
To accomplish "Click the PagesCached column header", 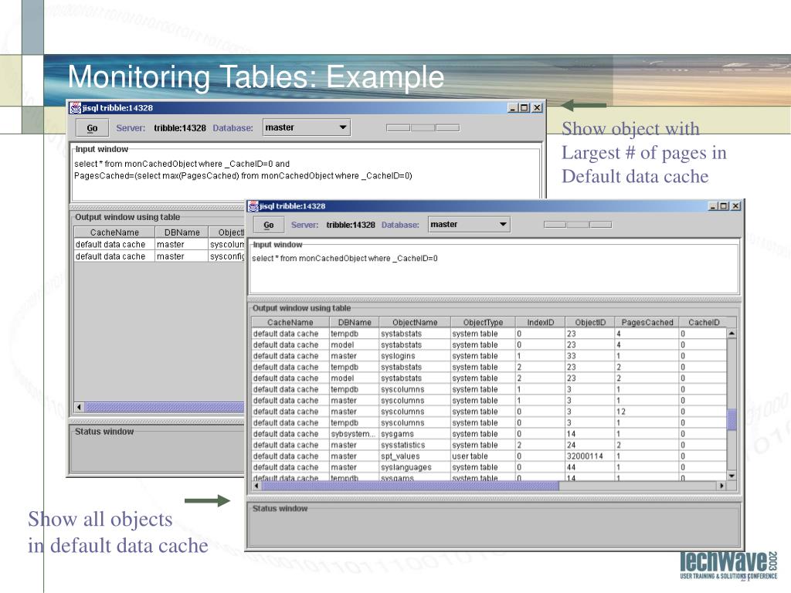I will (x=647, y=322).
